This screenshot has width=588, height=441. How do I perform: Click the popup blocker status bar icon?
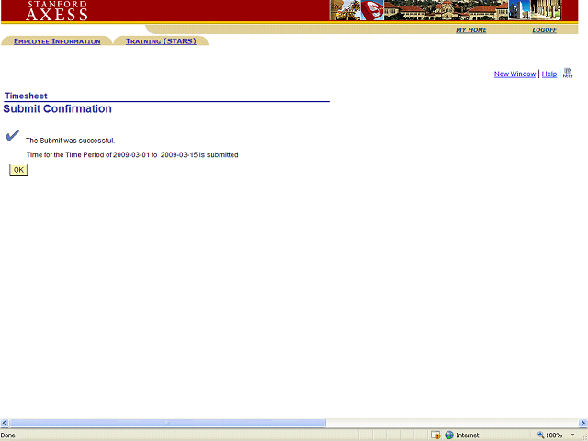[435, 435]
